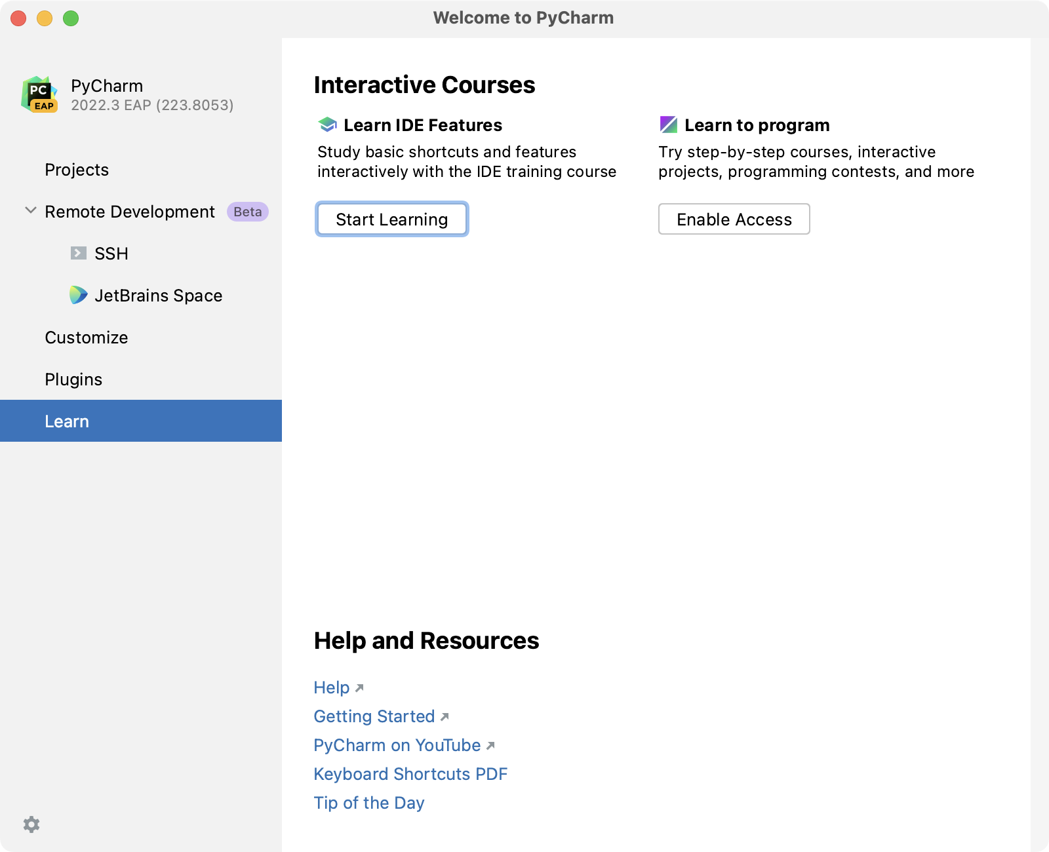Click the graduation cap icon beside Learn IDE Features
Image resolution: width=1049 pixels, height=852 pixels.
326,123
